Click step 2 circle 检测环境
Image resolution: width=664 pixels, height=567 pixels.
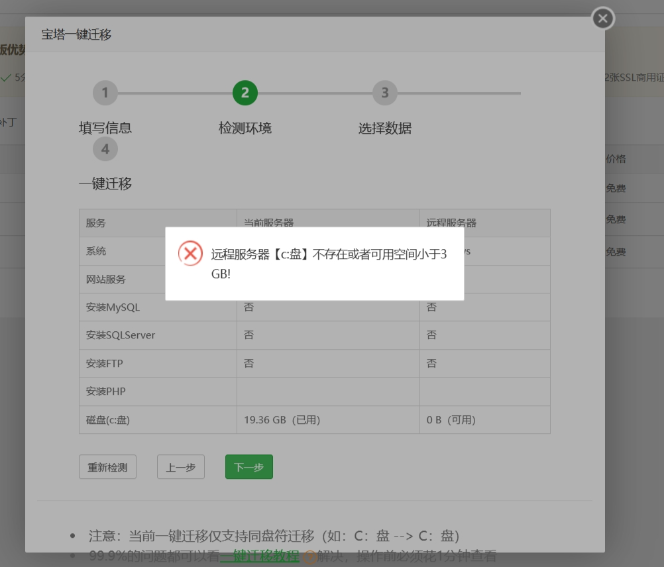coord(245,93)
